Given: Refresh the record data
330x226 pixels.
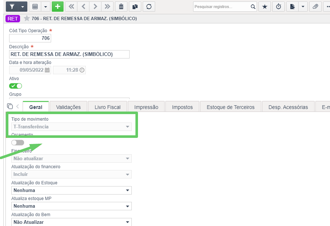Looking at the screenshot, I should (x=149, y=7).
